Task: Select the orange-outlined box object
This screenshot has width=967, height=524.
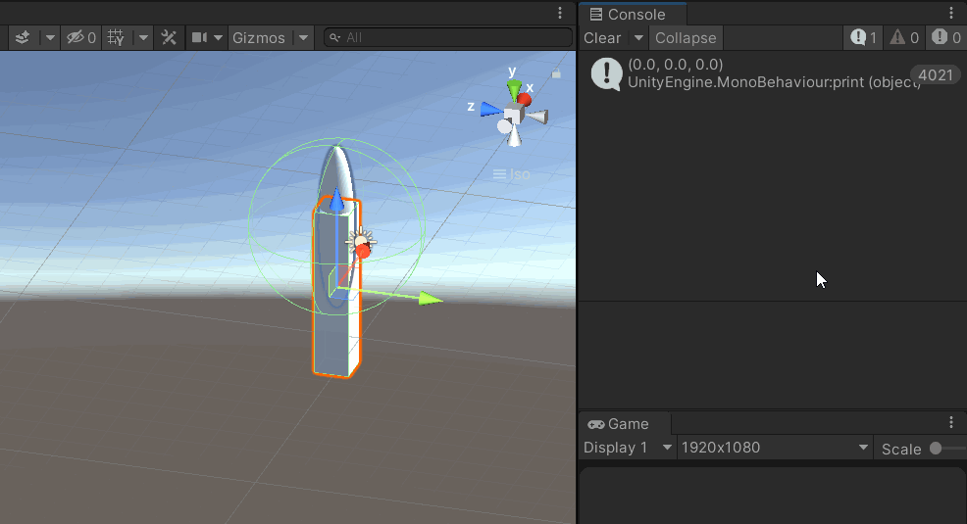Action: [x=336, y=345]
